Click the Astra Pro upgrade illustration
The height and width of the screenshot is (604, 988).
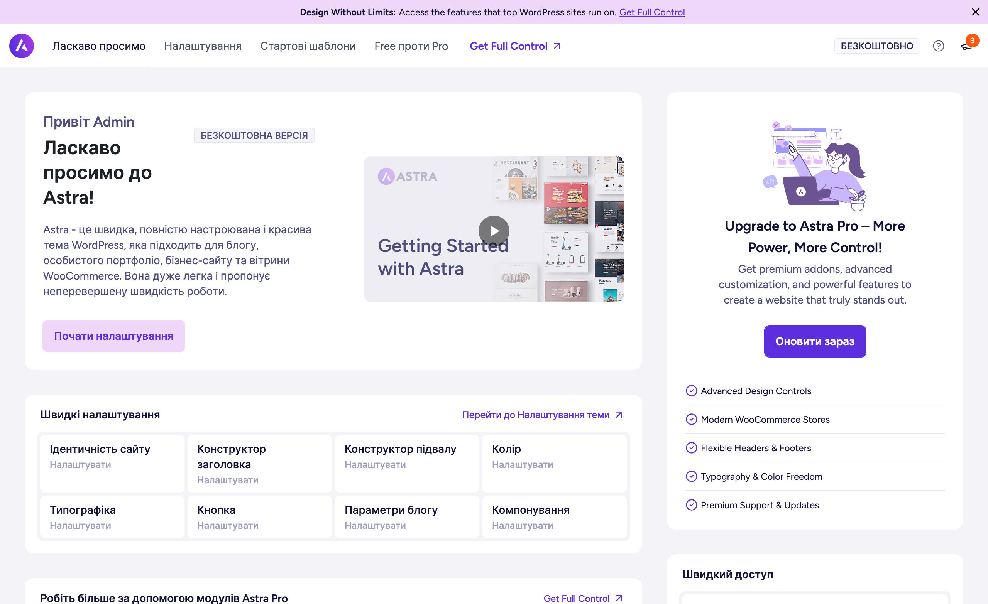coord(815,166)
